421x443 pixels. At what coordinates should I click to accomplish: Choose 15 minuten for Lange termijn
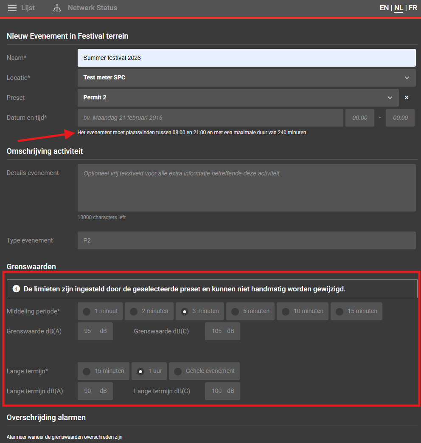click(104, 371)
